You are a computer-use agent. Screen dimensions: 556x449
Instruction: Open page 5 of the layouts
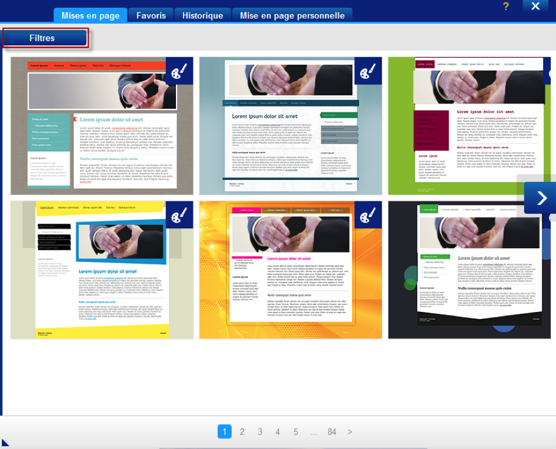pyautogui.click(x=296, y=431)
